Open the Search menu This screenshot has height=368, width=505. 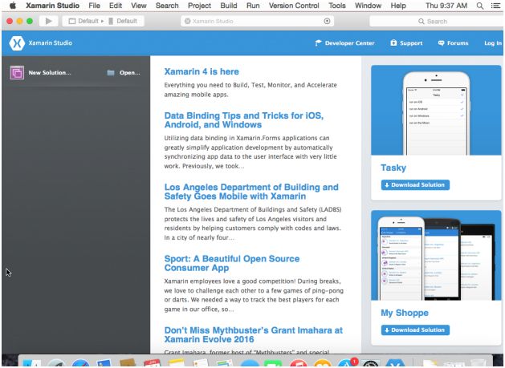[x=167, y=6]
